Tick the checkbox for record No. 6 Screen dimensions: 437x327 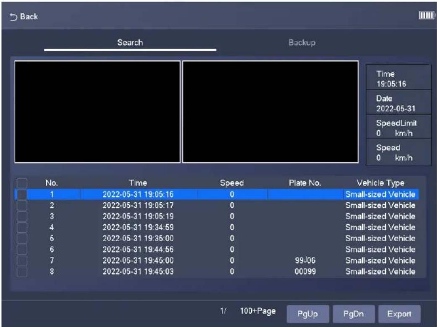click(22, 250)
